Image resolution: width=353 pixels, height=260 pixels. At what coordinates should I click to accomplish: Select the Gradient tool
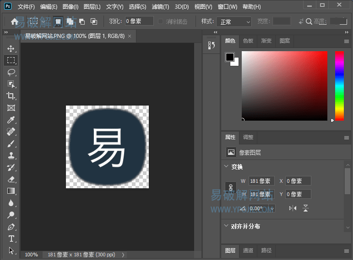(x=11, y=191)
